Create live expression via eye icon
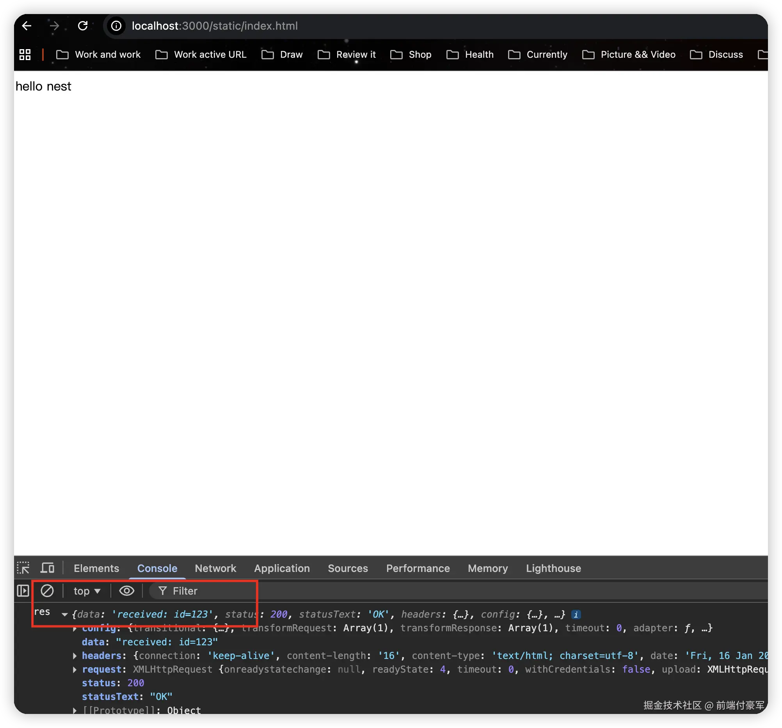The height and width of the screenshot is (728, 782). (127, 591)
